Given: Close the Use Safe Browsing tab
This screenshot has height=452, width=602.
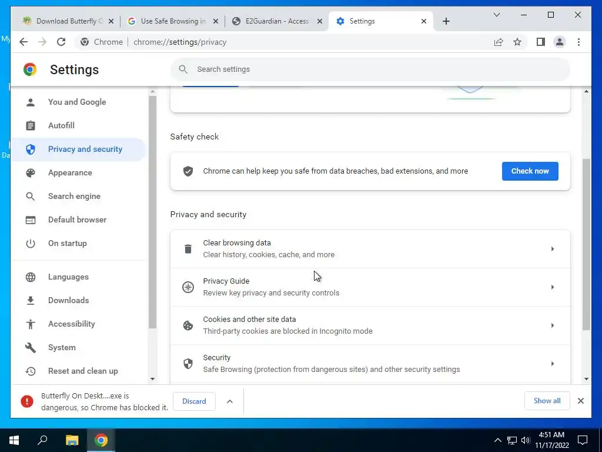Looking at the screenshot, I should click(x=216, y=21).
